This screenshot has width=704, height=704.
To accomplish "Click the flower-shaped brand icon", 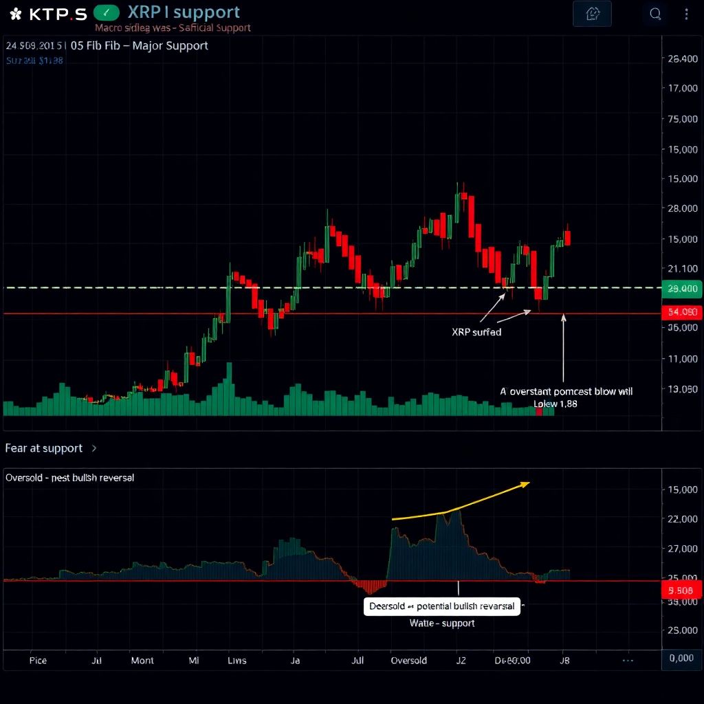I will pyautogui.click(x=14, y=12).
